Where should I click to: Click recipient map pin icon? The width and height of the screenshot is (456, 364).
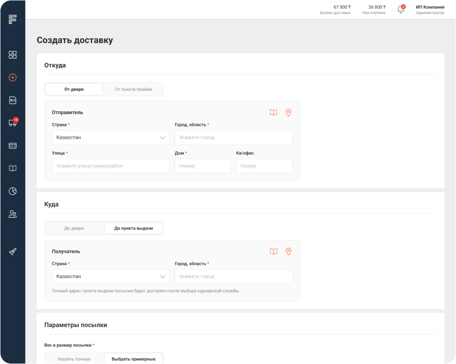point(288,251)
